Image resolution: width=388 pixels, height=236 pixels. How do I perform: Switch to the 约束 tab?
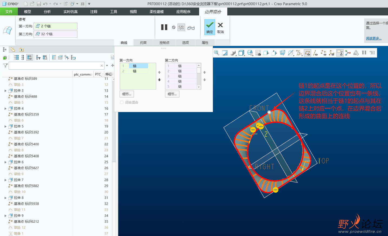143,42
